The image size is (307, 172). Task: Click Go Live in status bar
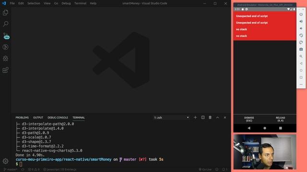(x=205, y=170)
